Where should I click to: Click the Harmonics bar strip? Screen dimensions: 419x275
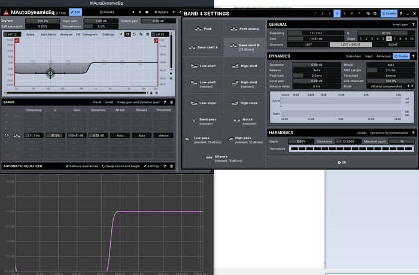tap(351, 149)
